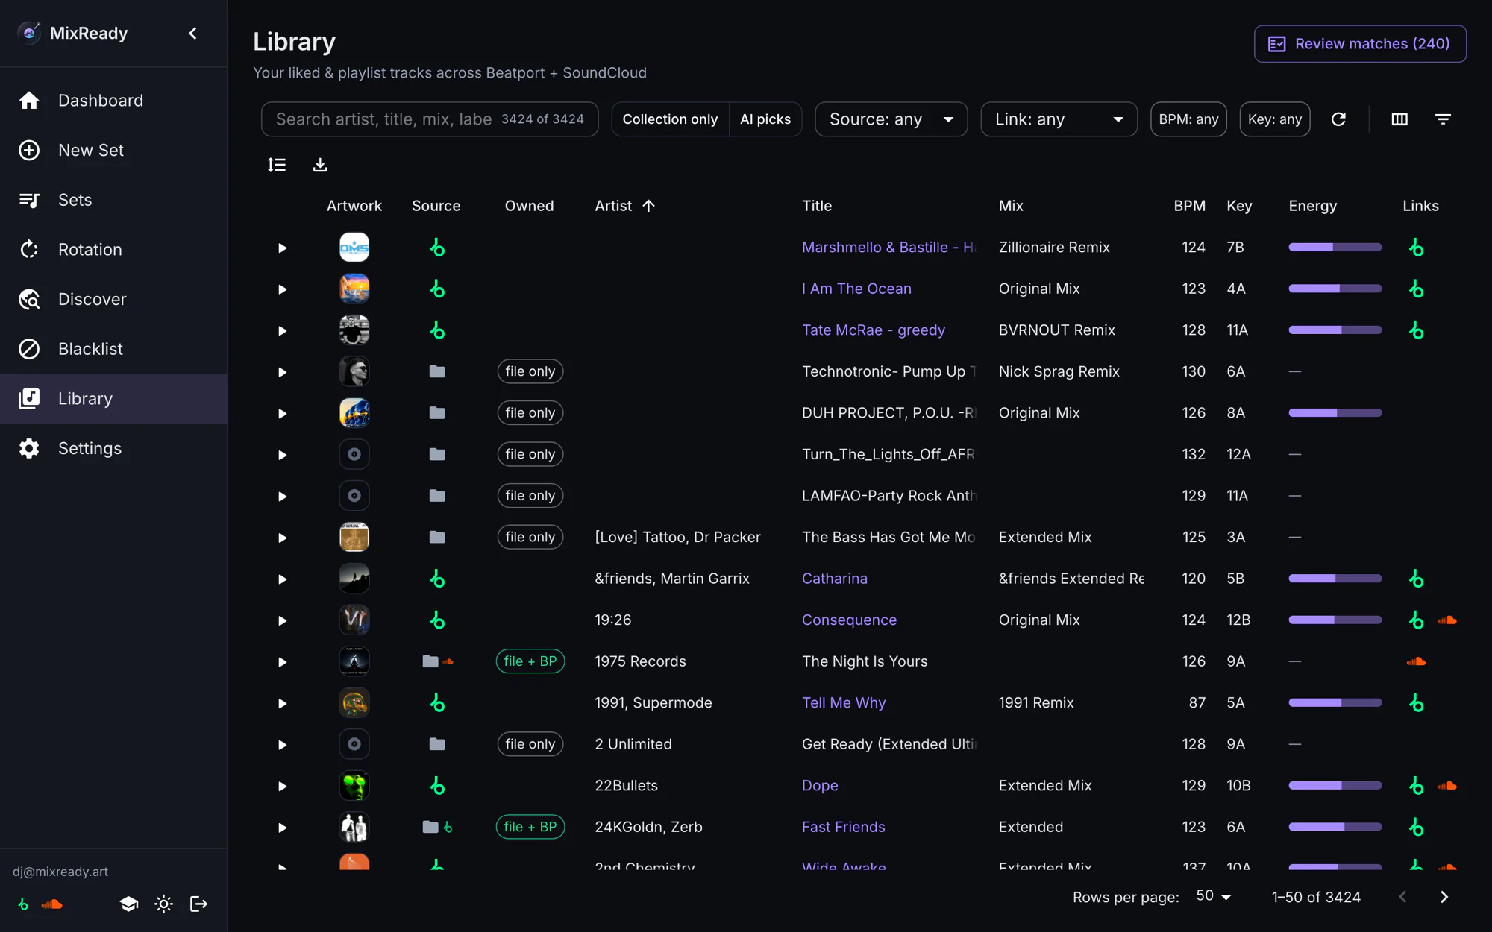Screen dimensions: 1492x932
Task: Open SoundCloud link for Dope
Action: [x=1447, y=786]
